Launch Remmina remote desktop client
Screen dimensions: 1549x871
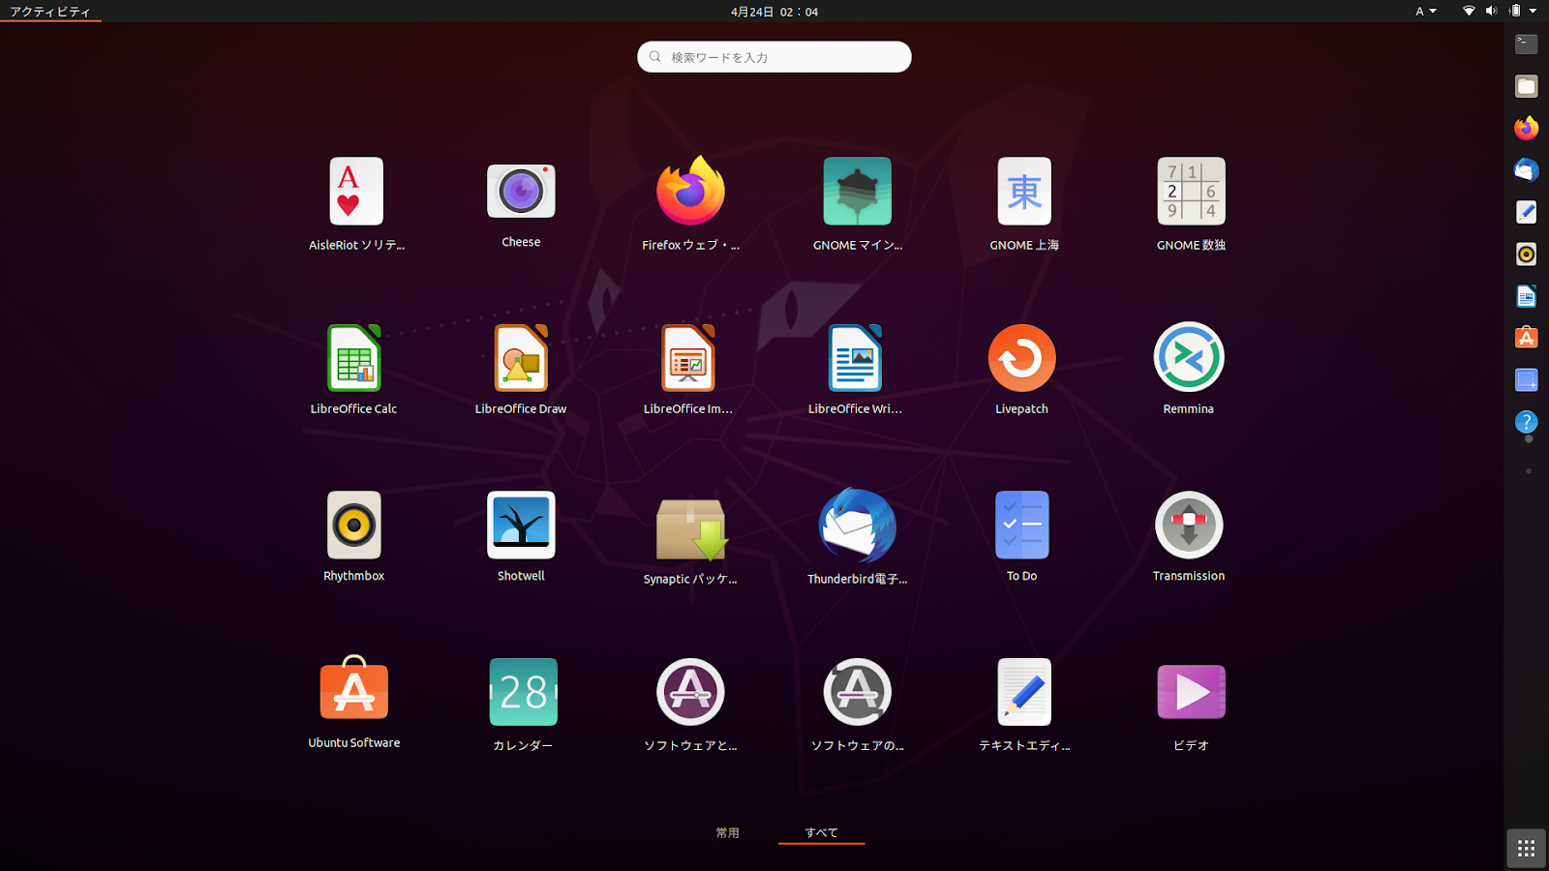[x=1189, y=358]
